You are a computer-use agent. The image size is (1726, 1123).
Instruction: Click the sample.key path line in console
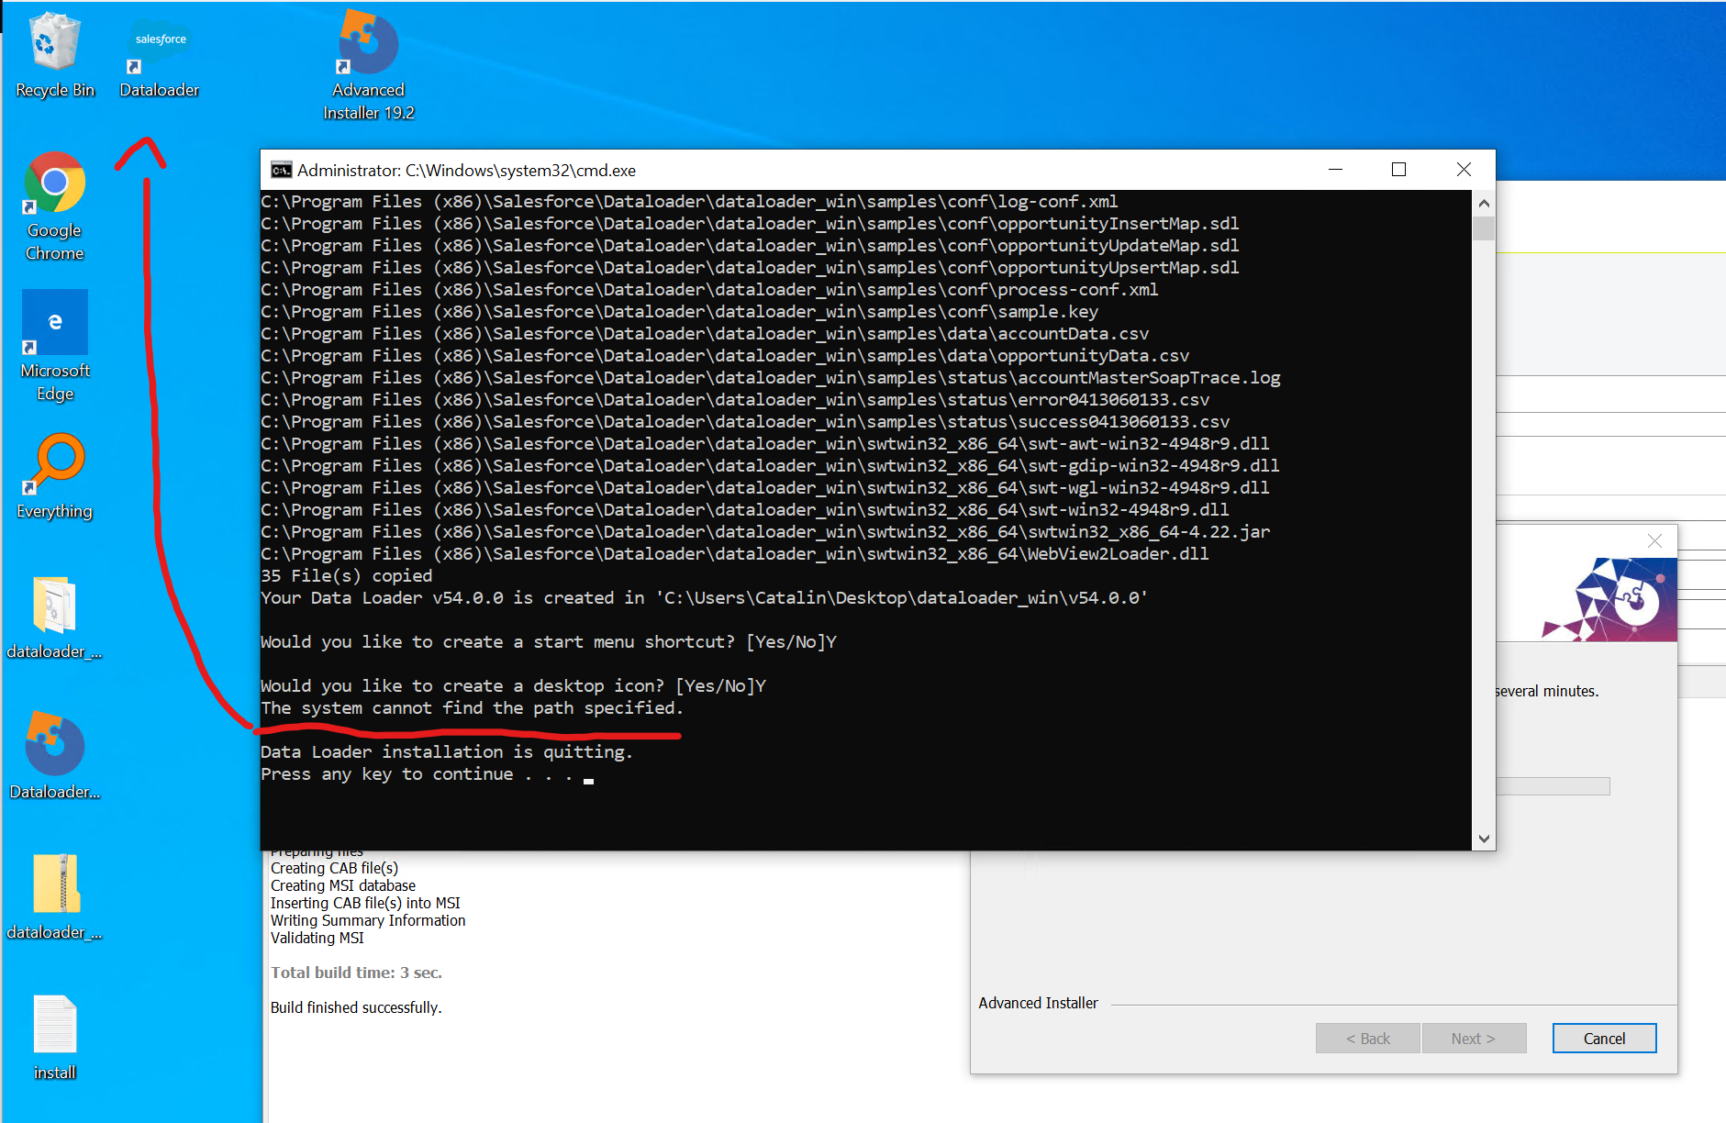(x=679, y=312)
